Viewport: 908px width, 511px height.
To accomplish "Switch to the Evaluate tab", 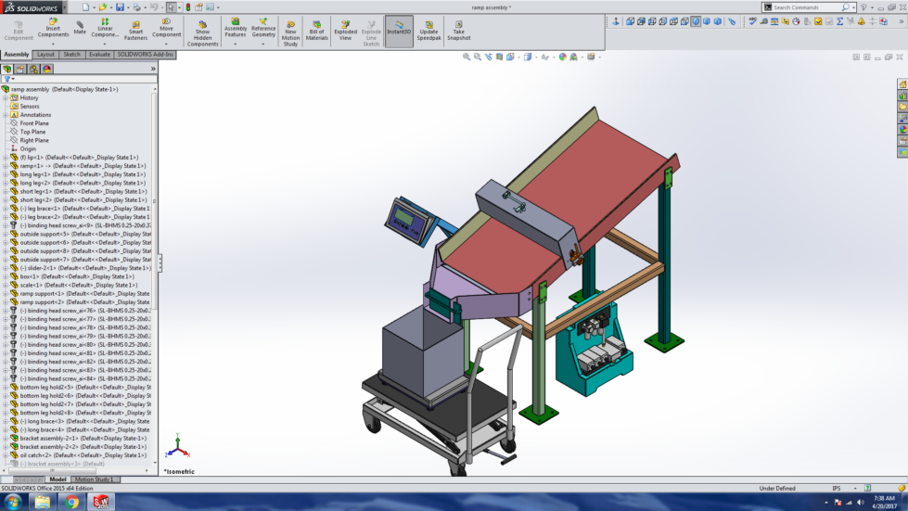I will click(x=99, y=55).
